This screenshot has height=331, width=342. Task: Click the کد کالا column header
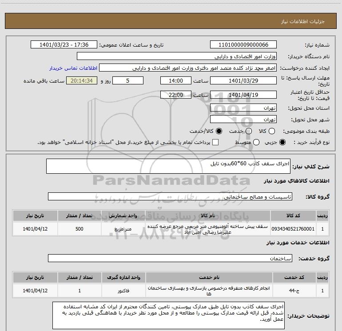293,215
